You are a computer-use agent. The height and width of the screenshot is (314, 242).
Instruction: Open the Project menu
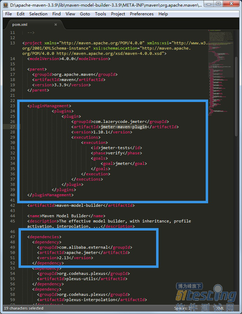pos(118,14)
